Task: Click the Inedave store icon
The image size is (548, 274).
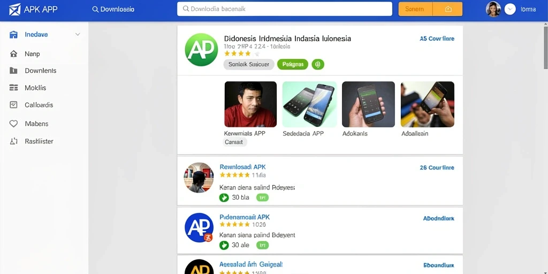Action: coord(13,35)
